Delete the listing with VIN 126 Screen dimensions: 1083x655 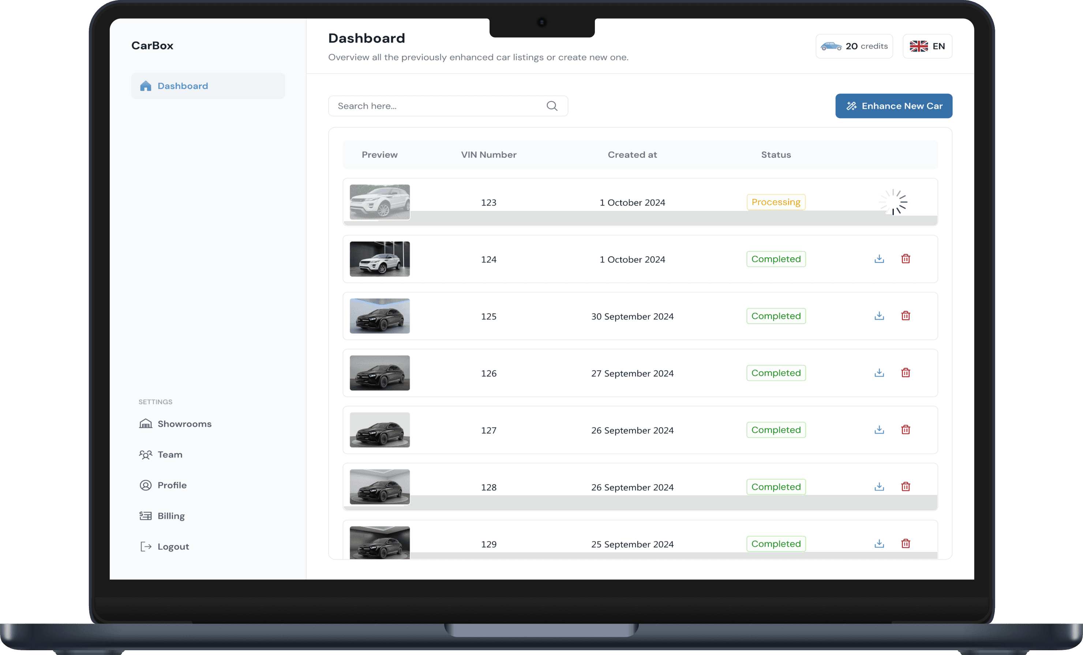[906, 373]
